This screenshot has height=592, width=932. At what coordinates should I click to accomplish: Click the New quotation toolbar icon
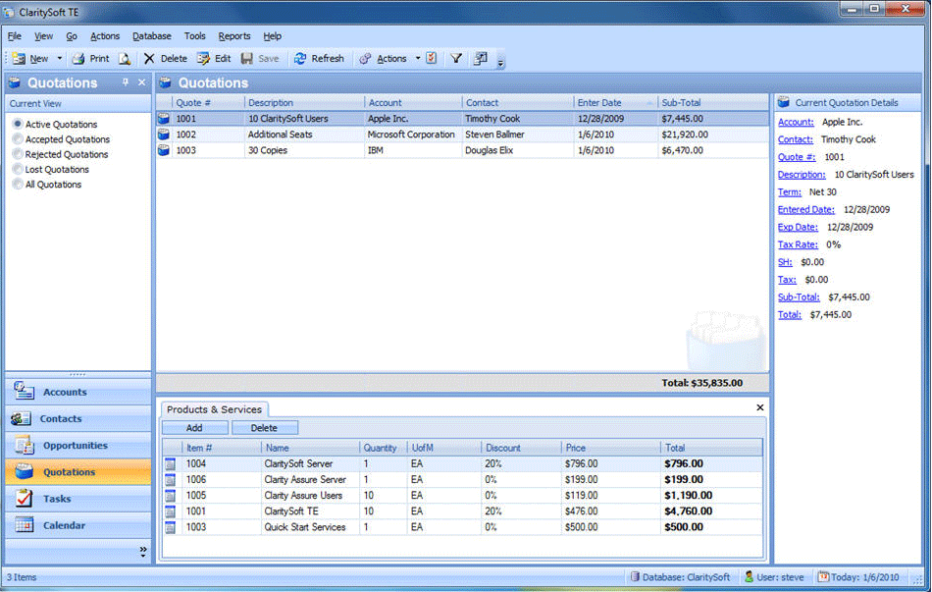(19, 58)
